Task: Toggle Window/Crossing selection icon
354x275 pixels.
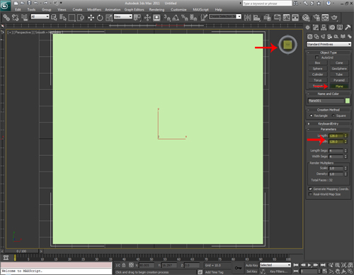Action: 81,18
